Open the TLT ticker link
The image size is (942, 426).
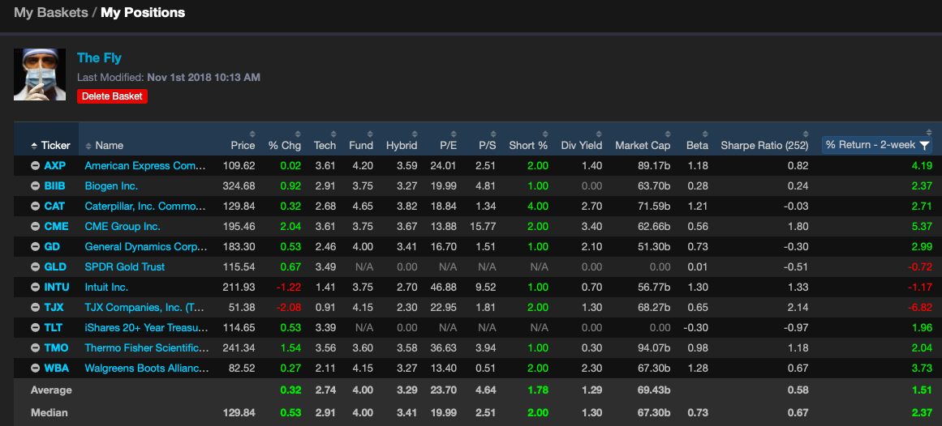pyautogui.click(x=54, y=328)
